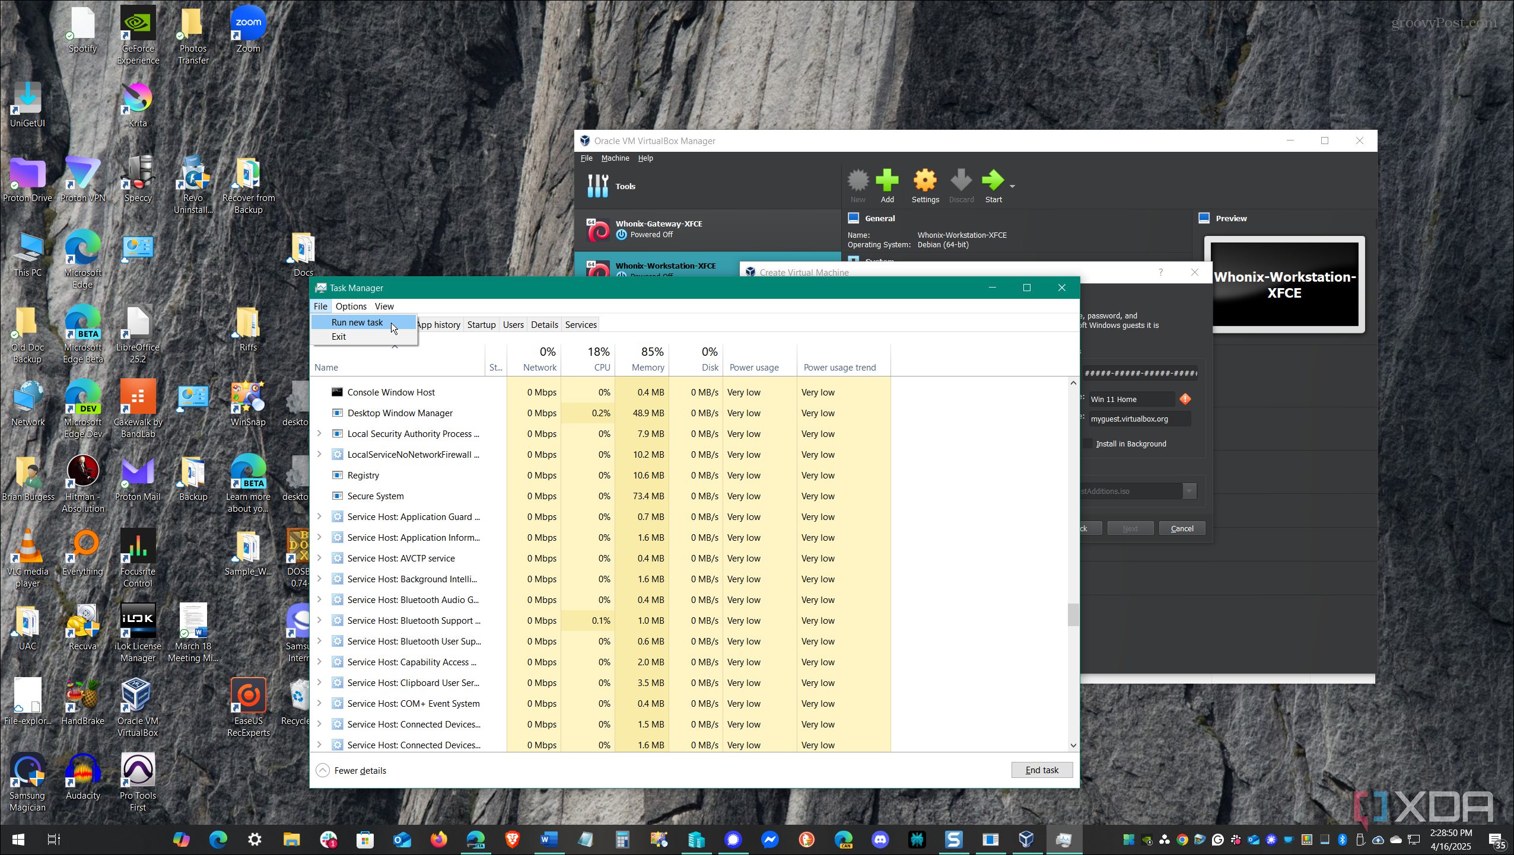The height and width of the screenshot is (855, 1514).
Task: Select the Whonix-Gateway-XFCE virtual machine
Action: [659, 229]
